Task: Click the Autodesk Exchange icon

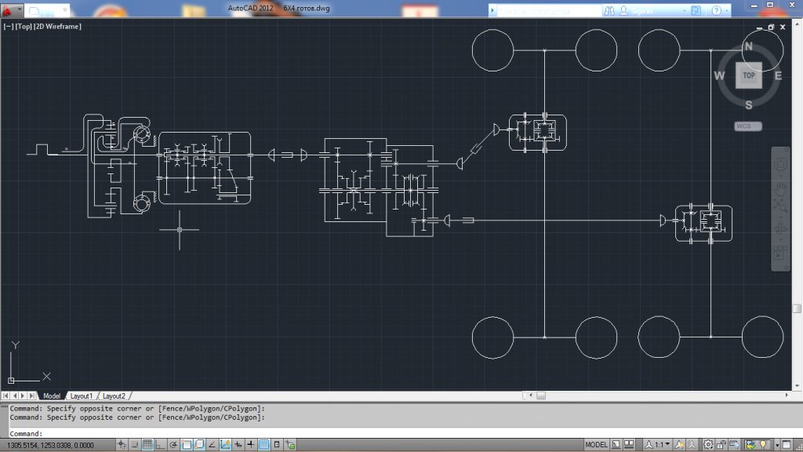Action: [x=697, y=11]
